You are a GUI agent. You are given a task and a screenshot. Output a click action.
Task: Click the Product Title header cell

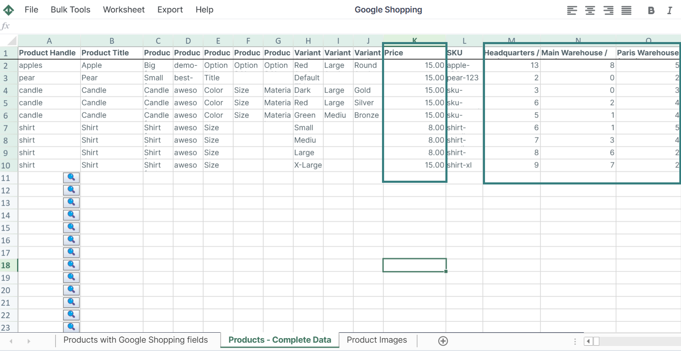coord(112,53)
